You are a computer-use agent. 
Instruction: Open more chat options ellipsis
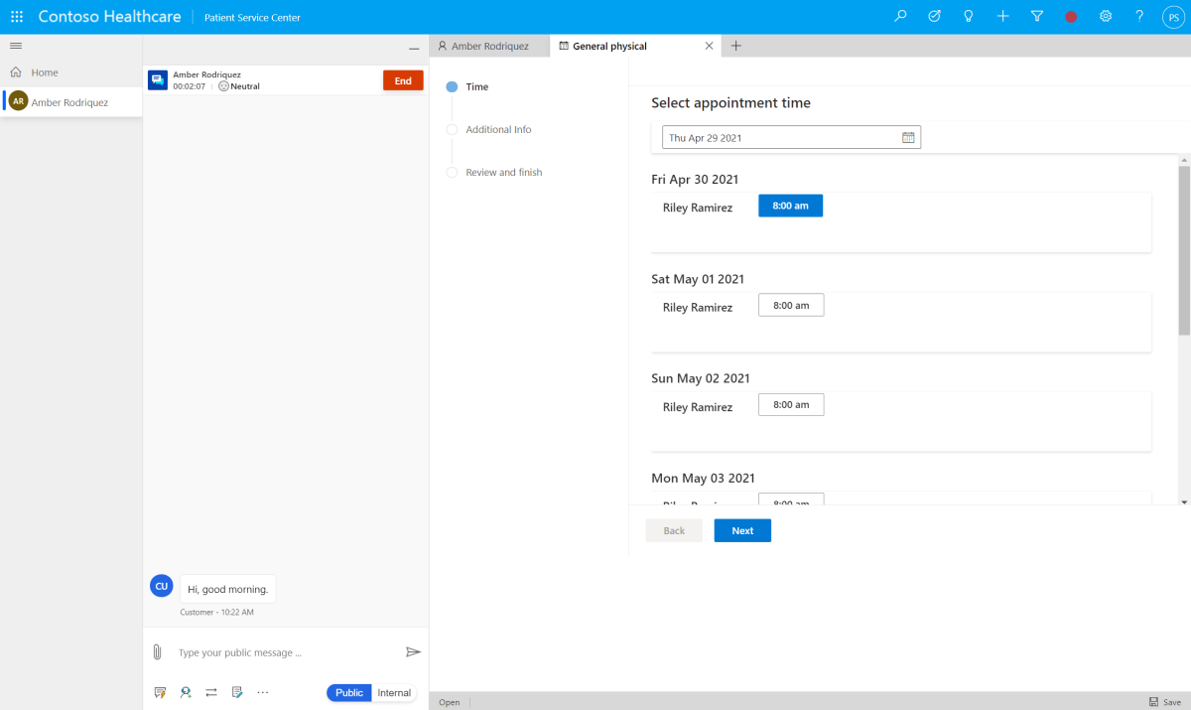coord(263,692)
